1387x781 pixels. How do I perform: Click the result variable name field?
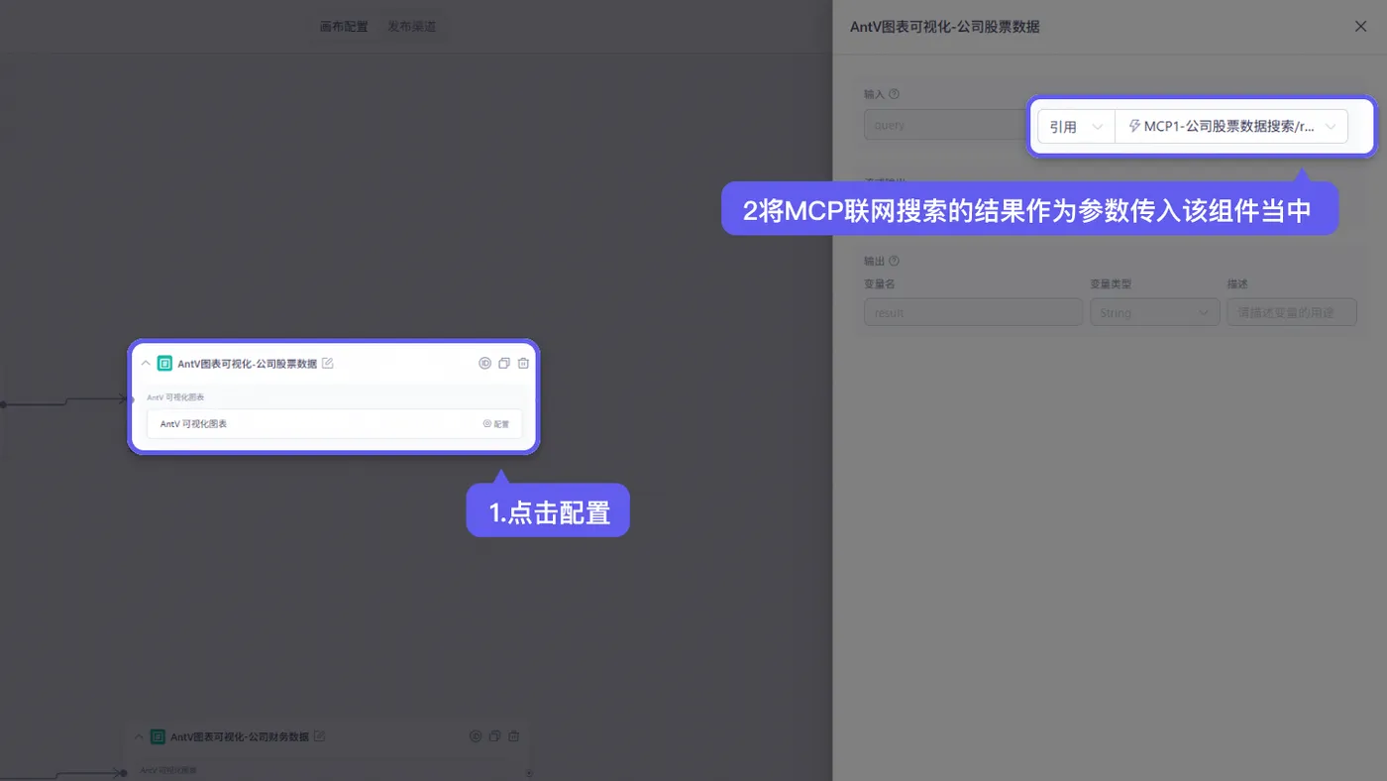(x=973, y=312)
